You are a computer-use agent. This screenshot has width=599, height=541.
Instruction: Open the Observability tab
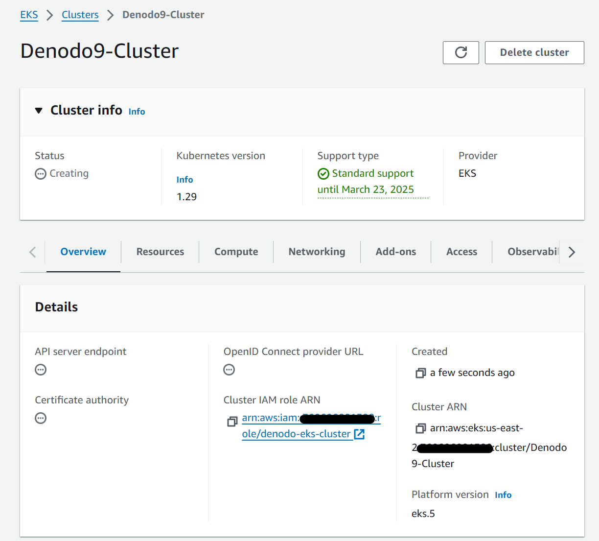click(532, 252)
